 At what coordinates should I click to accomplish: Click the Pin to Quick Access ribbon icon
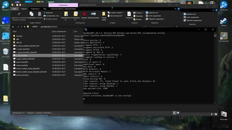pos(19,14)
